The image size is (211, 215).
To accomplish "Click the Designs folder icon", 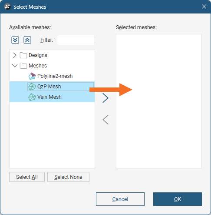I will [x=23, y=55].
